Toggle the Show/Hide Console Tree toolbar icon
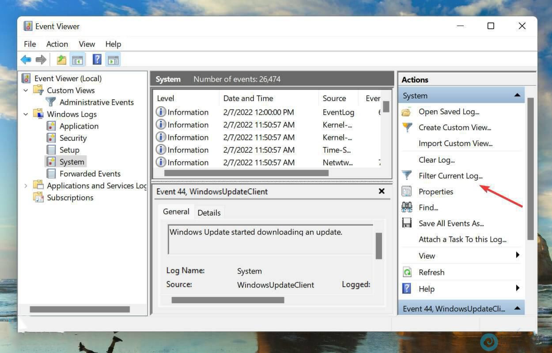The width and height of the screenshot is (552, 353). pyautogui.click(x=78, y=60)
